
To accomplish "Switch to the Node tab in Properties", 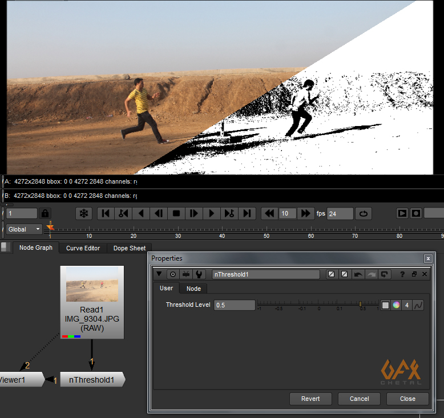I will pyautogui.click(x=193, y=289).
